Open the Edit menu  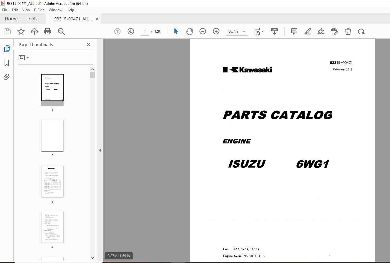(15, 10)
